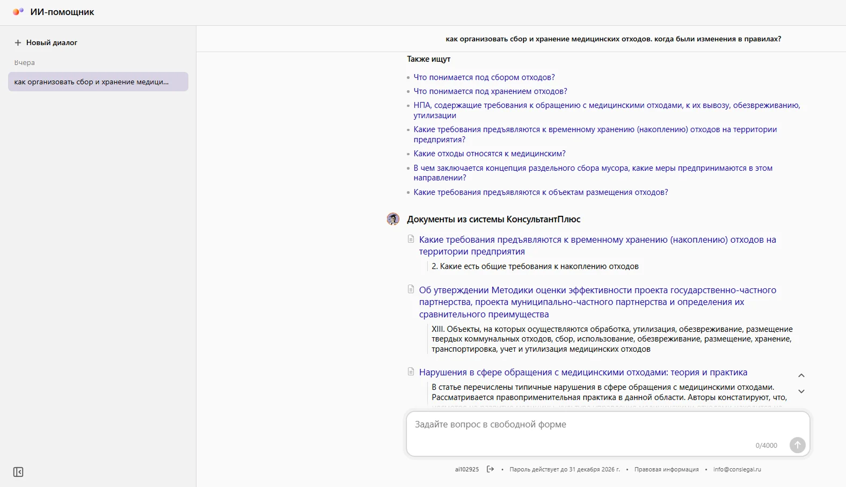
Task: Open suggestion 'Что понимается под сбором отходов?'
Action: (x=484, y=77)
